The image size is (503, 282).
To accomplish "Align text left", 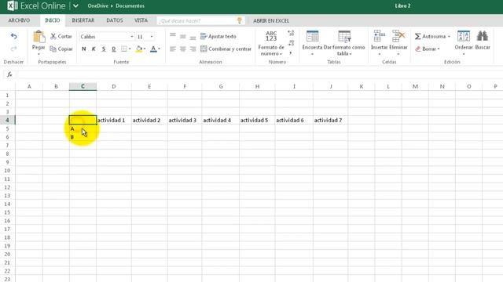I will pos(173,49).
